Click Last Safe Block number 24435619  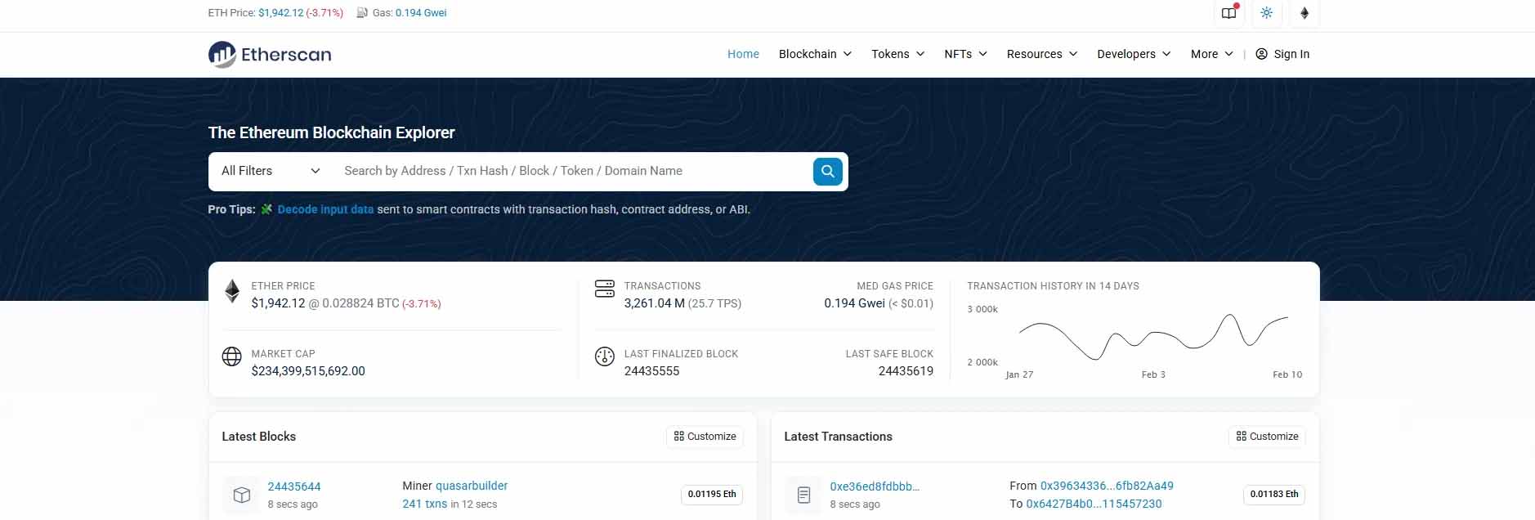click(906, 371)
